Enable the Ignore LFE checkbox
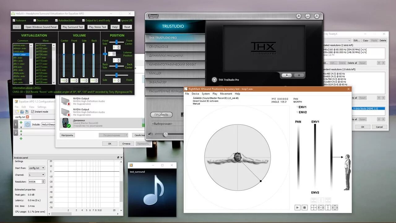Image resolution: width=396 pixels, height=223 pixels. coord(119,20)
